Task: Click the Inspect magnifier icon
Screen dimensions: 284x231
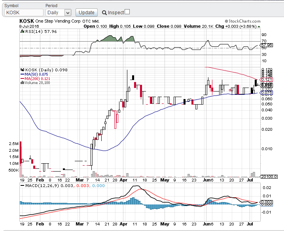Action: click(104, 13)
